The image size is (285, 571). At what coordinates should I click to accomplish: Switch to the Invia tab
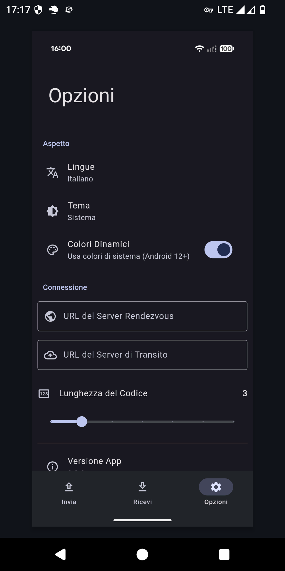click(x=69, y=492)
